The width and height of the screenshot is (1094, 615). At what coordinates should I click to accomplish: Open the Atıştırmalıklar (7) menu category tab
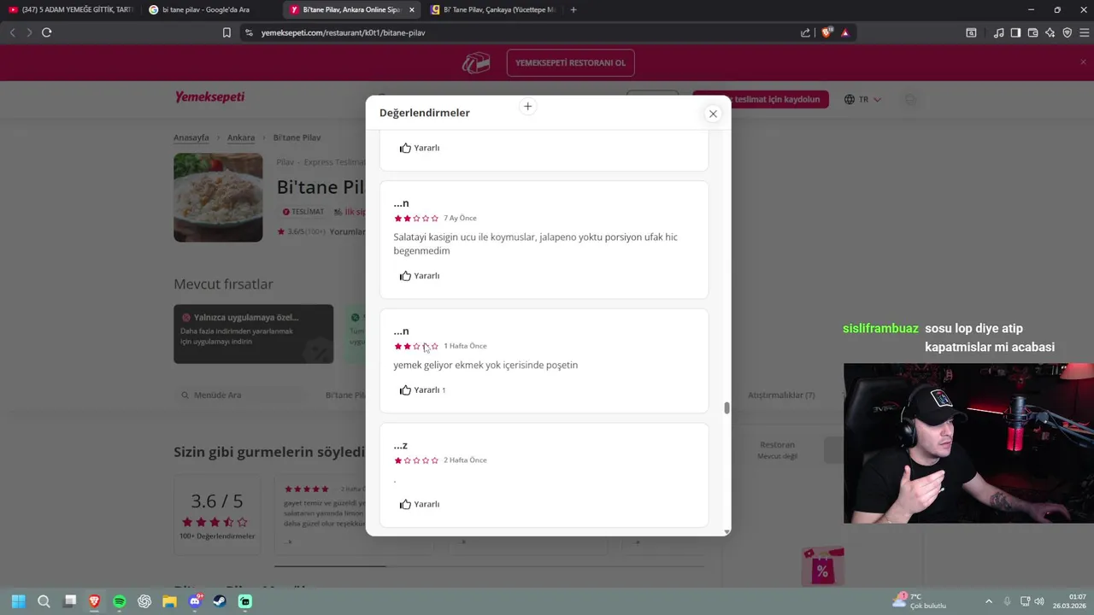tap(781, 395)
